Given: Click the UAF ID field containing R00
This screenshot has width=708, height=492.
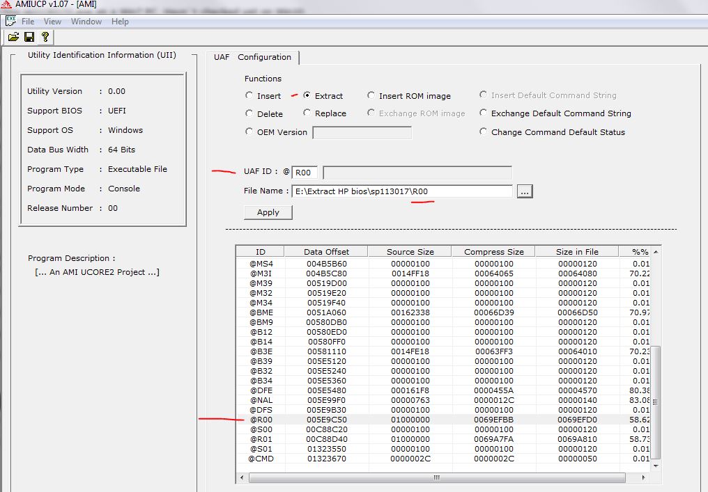Looking at the screenshot, I should pyautogui.click(x=305, y=173).
